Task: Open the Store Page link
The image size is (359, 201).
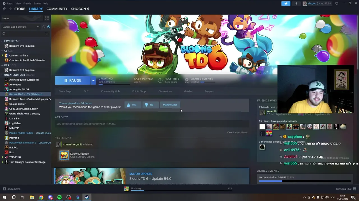Action: click(x=65, y=91)
